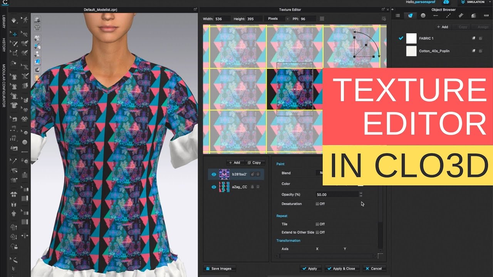Viewport: 493px width, 277px height.
Task: Click the PPI field showing 96
Action: [x=308, y=18]
